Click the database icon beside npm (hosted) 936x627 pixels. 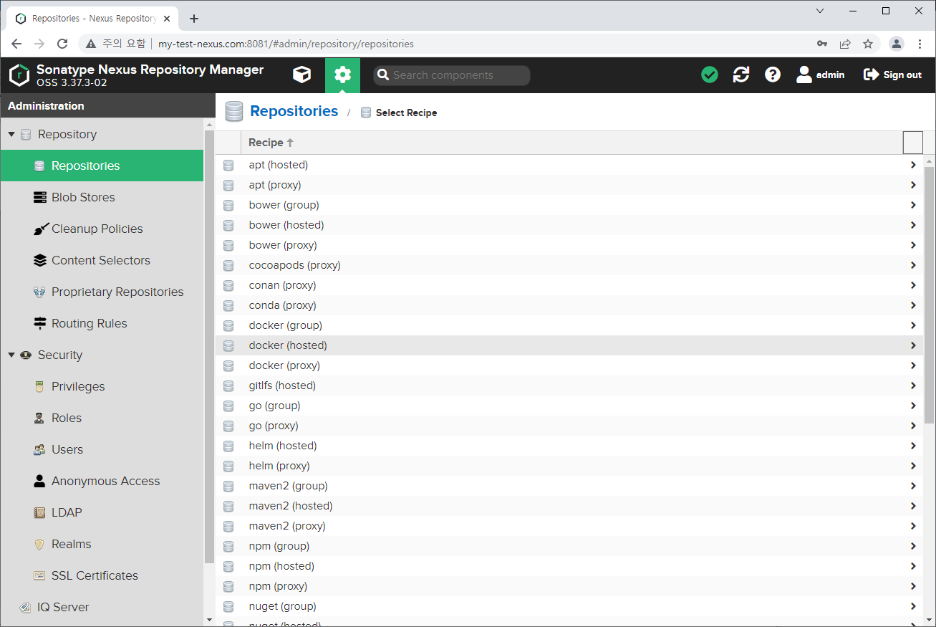coord(228,566)
